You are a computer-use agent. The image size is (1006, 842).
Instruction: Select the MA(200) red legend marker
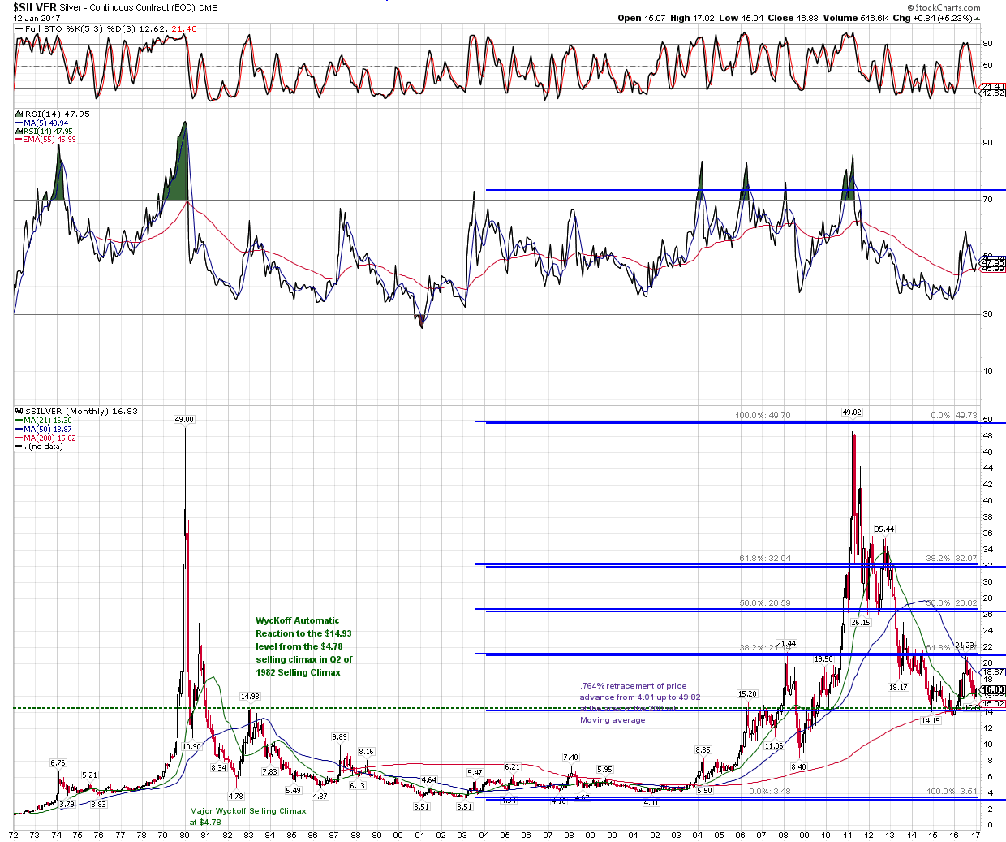tap(19, 438)
